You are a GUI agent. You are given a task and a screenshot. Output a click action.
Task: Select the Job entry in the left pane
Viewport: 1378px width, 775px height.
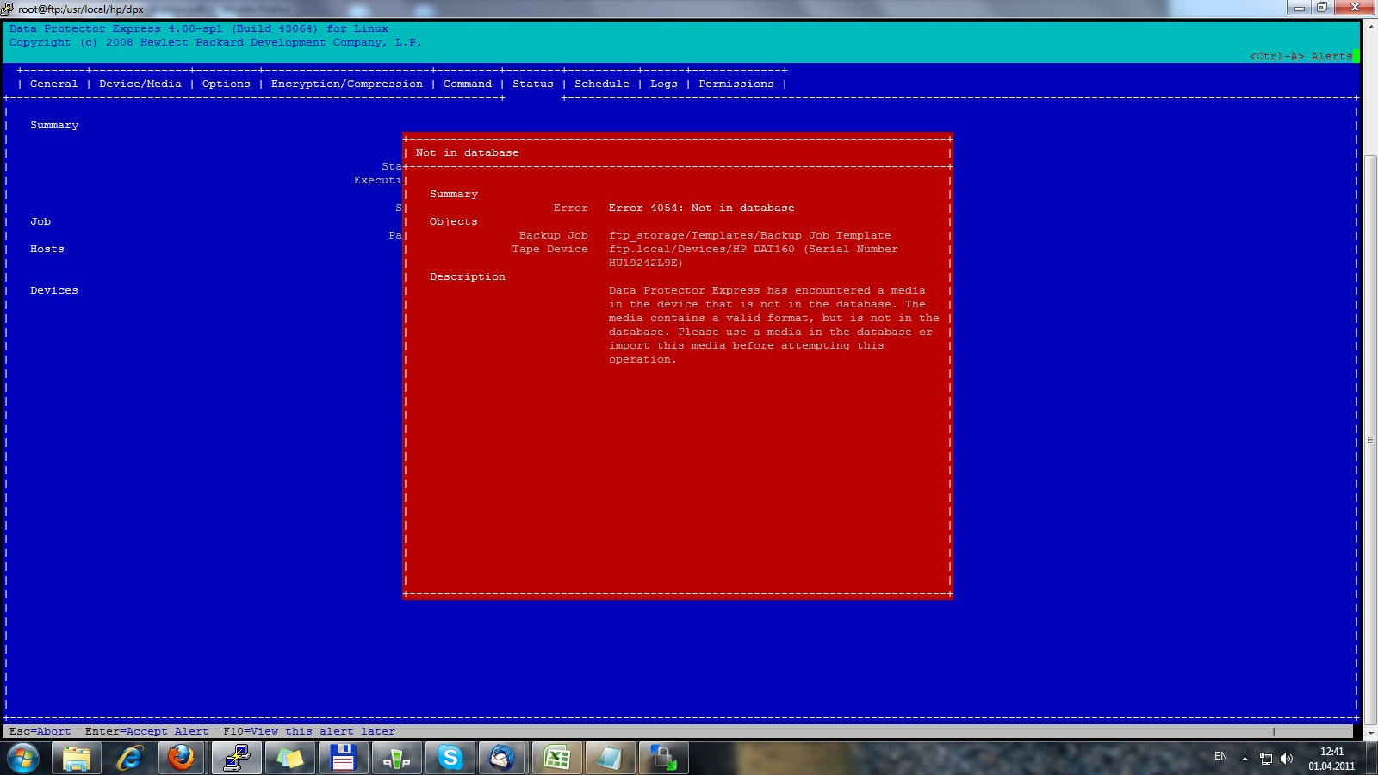pyautogui.click(x=40, y=221)
